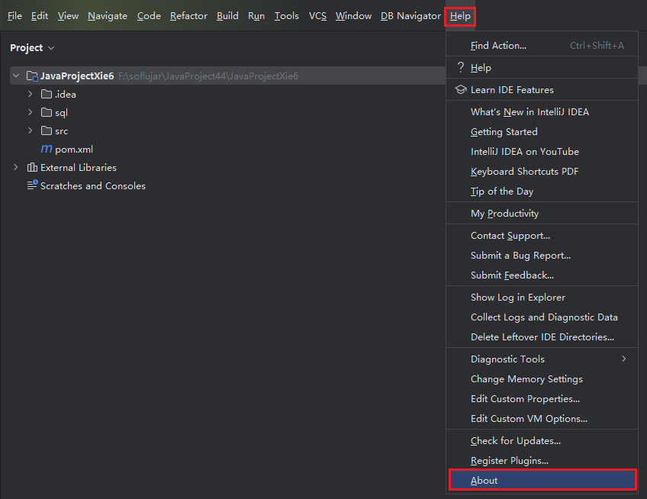Select Check for Updates

pyautogui.click(x=542, y=441)
